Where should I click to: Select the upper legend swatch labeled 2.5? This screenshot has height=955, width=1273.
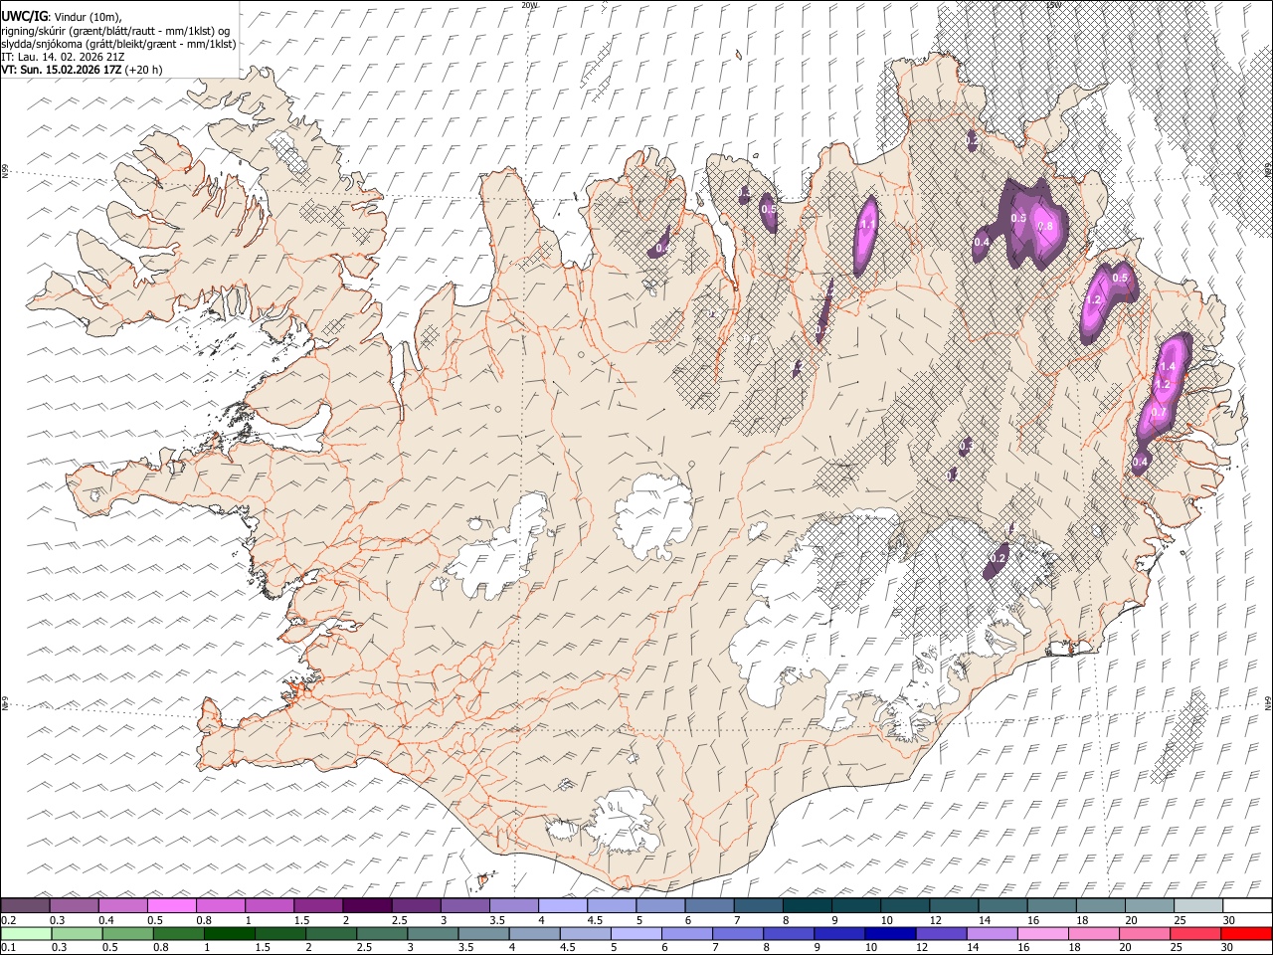pos(416,905)
